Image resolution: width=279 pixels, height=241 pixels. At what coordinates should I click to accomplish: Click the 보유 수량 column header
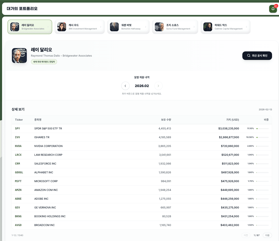pyautogui.click(x=166, y=120)
